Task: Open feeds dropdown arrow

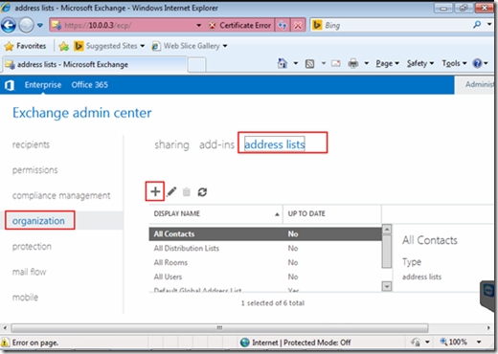Action: click(x=324, y=63)
